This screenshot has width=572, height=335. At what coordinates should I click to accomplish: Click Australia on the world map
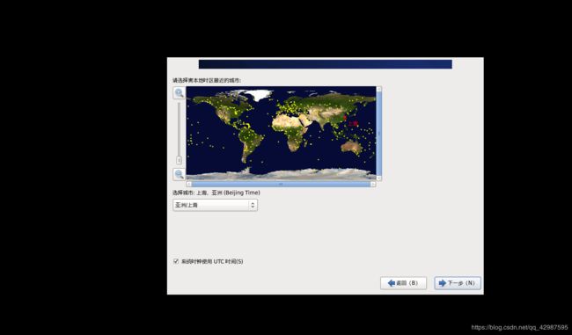point(352,146)
